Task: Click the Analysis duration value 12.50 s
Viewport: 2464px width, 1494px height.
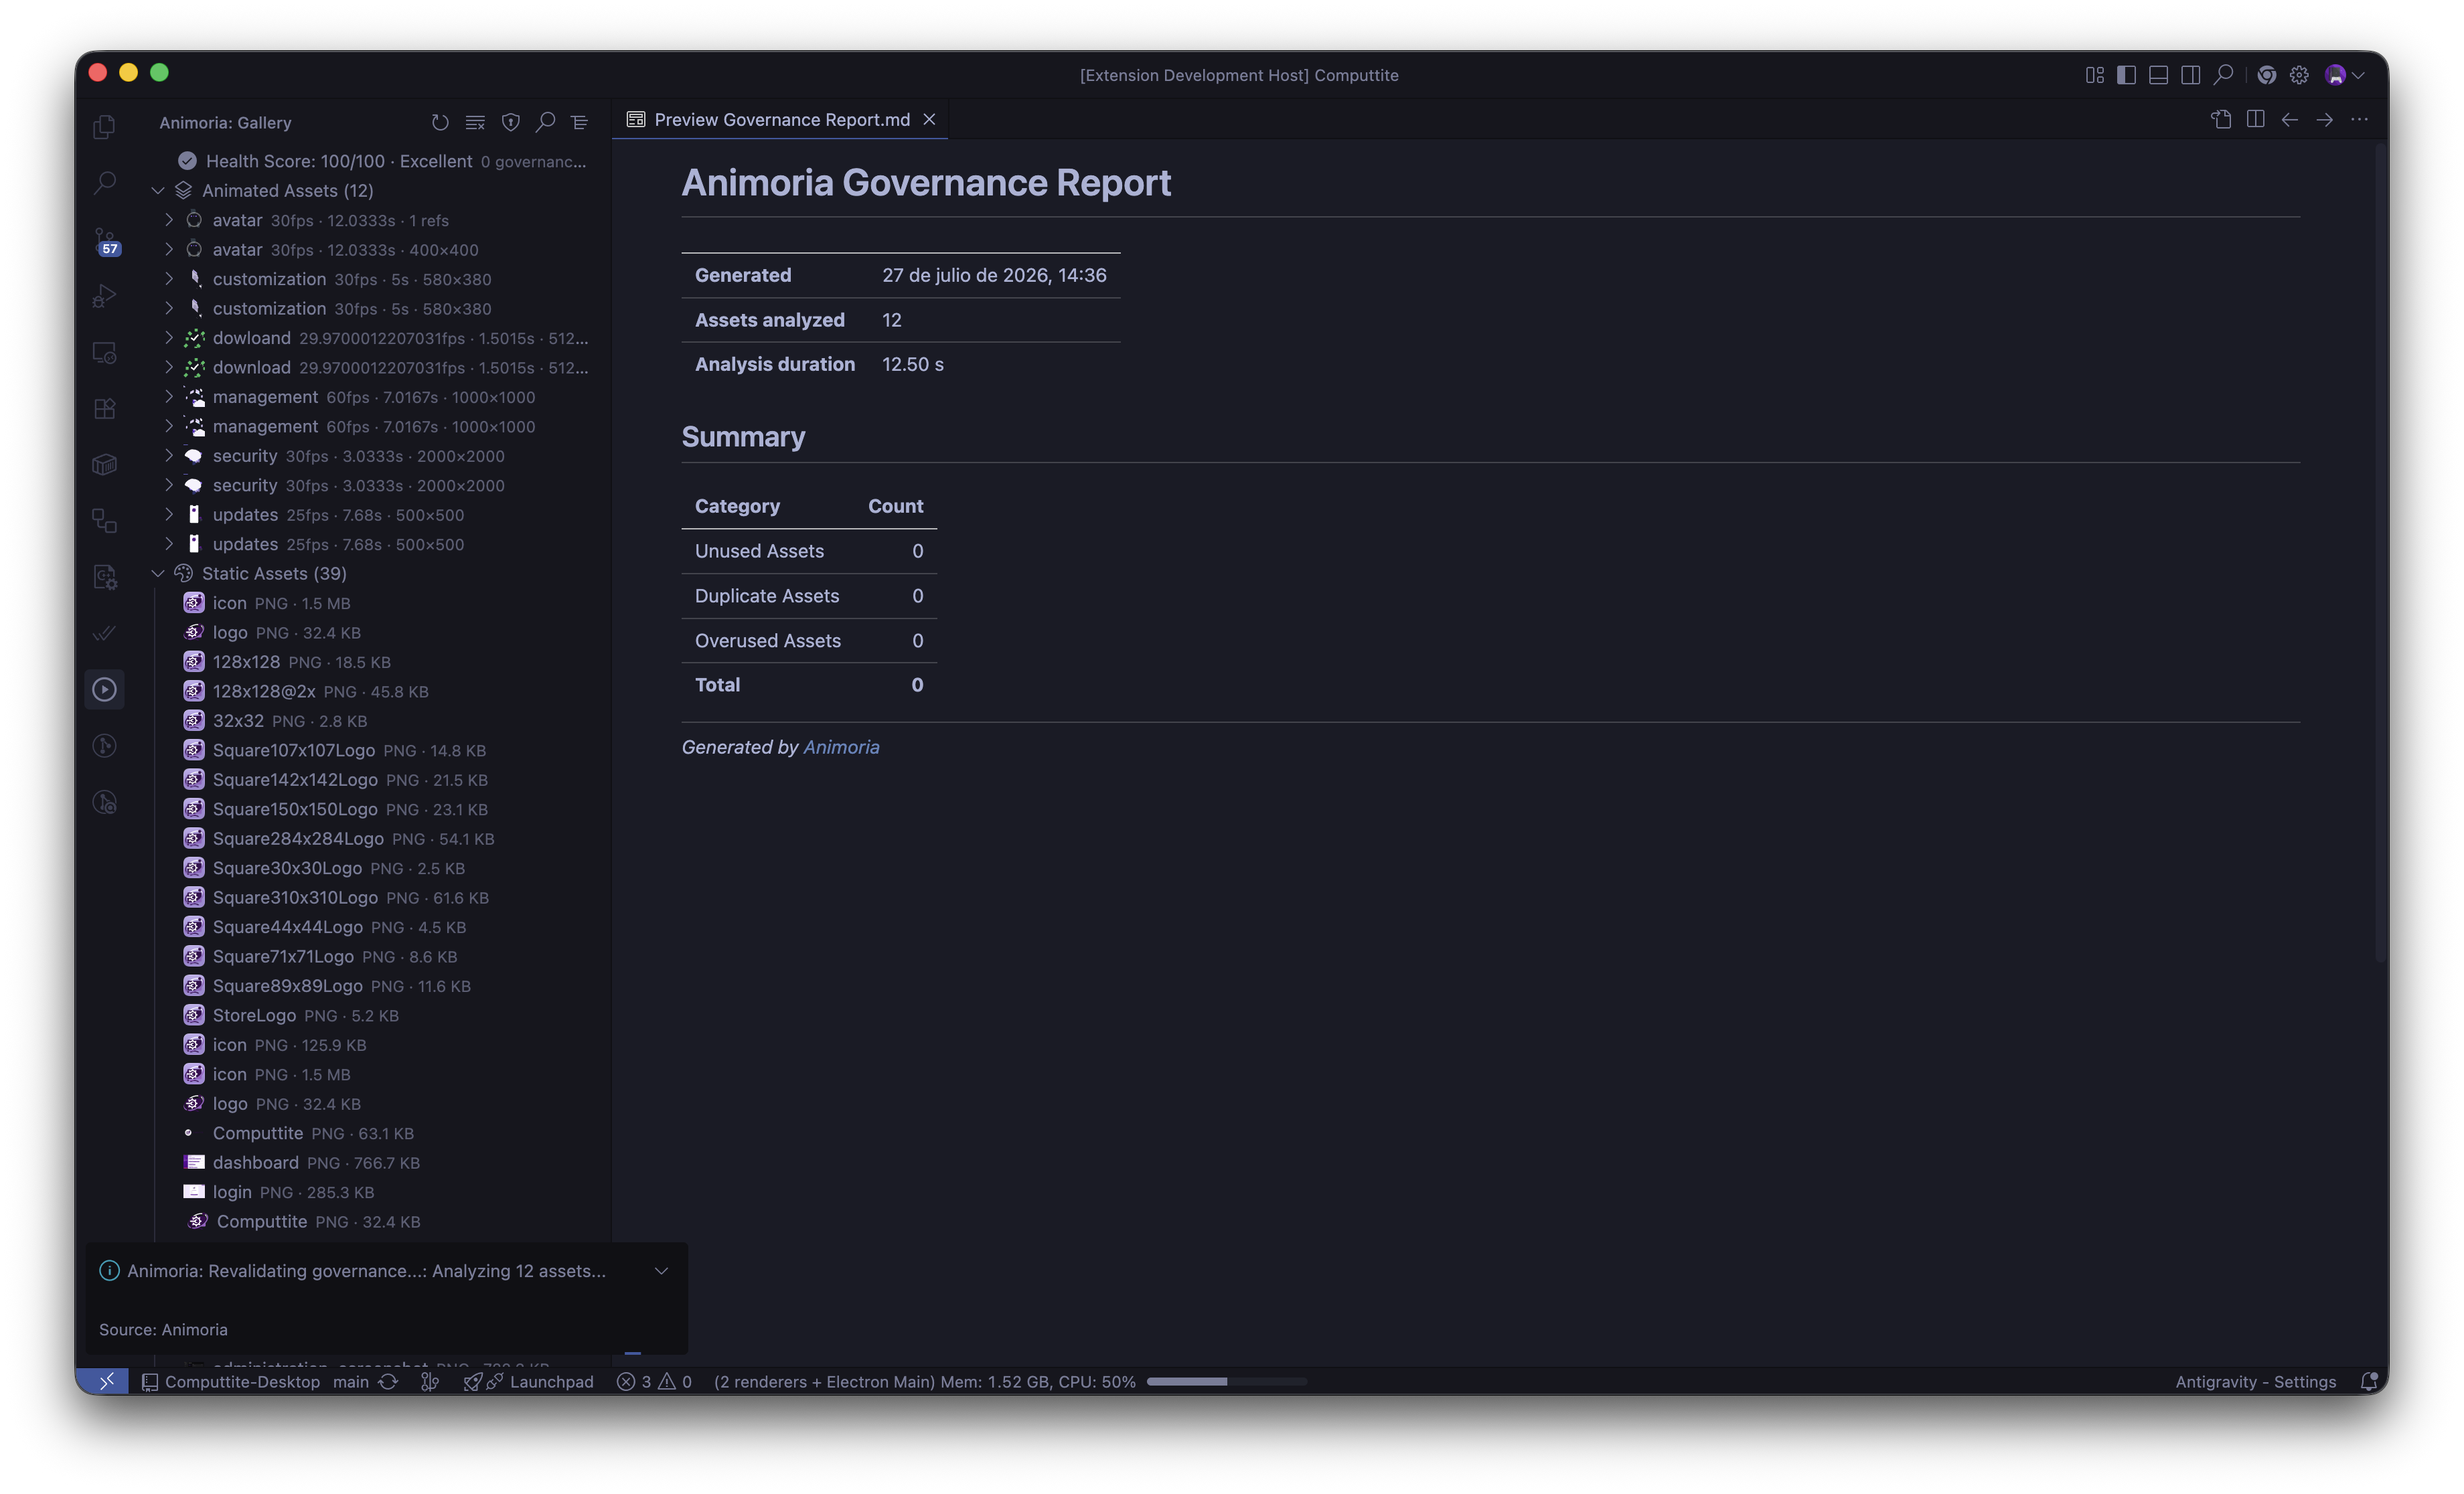Action: coord(912,364)
